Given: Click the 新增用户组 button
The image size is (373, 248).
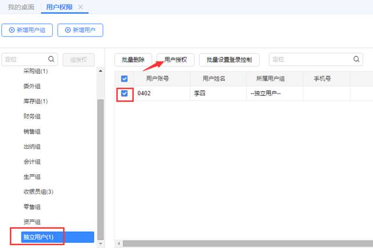Looking at the screenshot, I should [x=27, y=30].
